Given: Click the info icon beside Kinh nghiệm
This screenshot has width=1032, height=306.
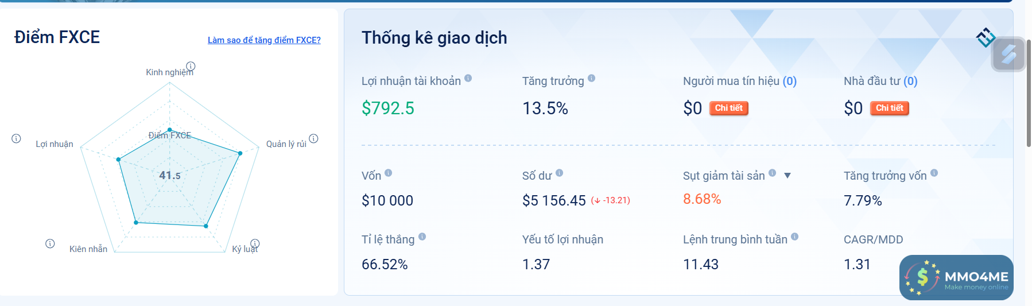Looking at the screenshot, I should point(191,66).
